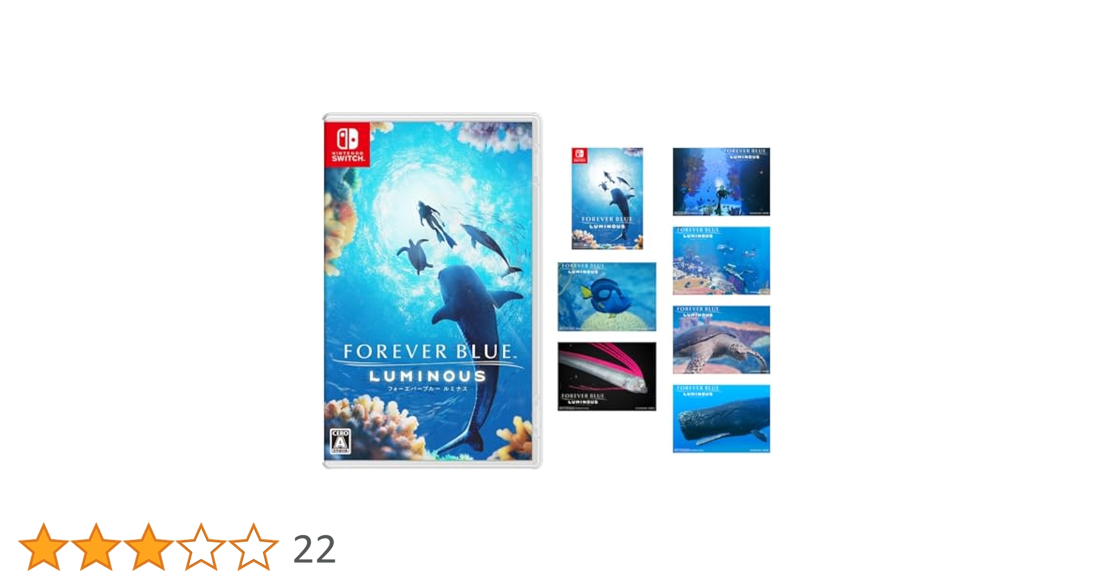This screenshot has height=583, width=1114.
Task: Select the sea turtle postcard
Action: [x=721, y=340]
